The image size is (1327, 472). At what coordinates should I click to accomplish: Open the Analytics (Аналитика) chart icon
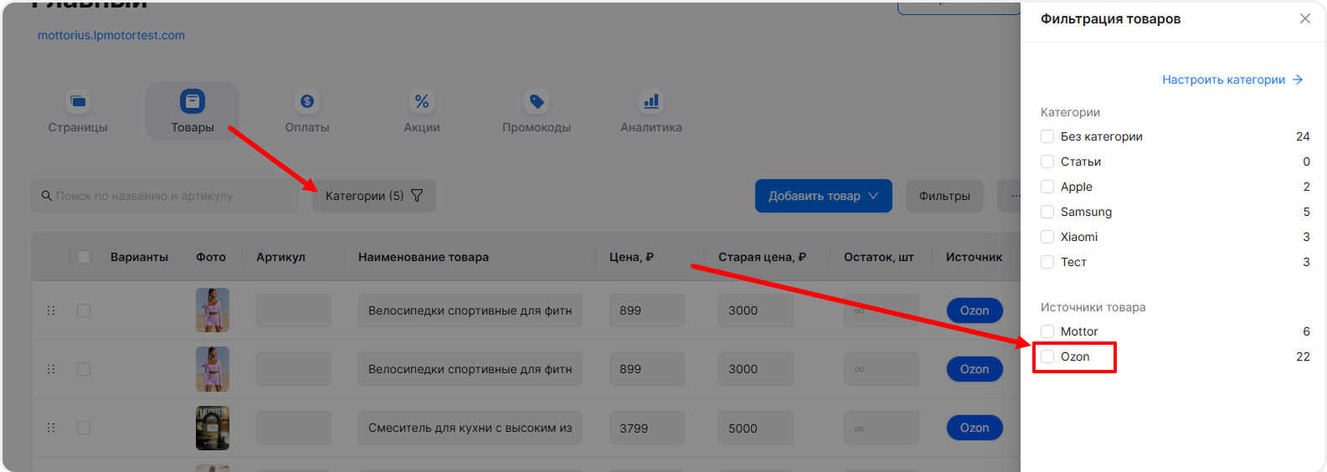(x=651, y=102)
